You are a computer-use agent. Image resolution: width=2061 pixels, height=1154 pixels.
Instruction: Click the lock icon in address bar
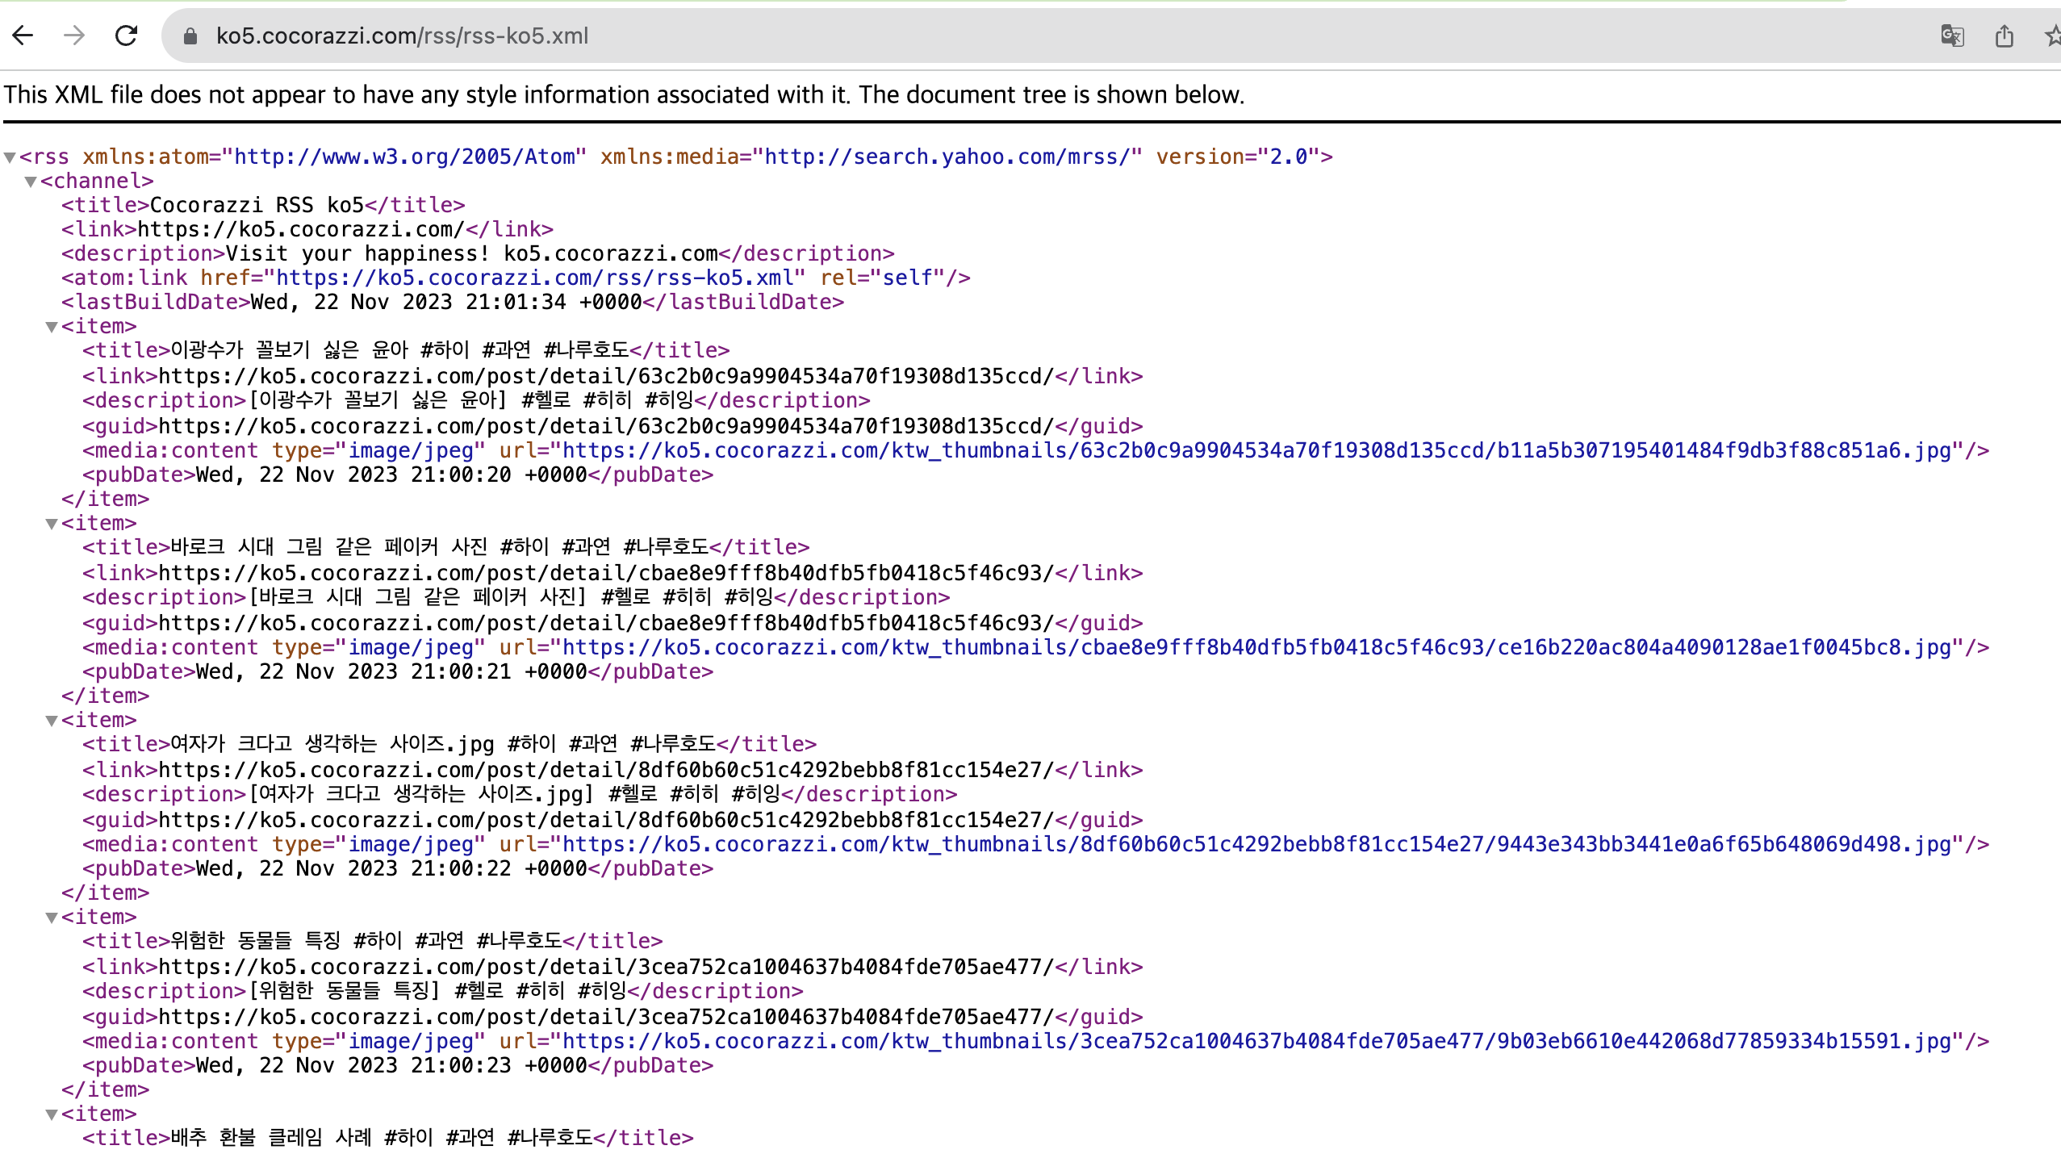190,36
